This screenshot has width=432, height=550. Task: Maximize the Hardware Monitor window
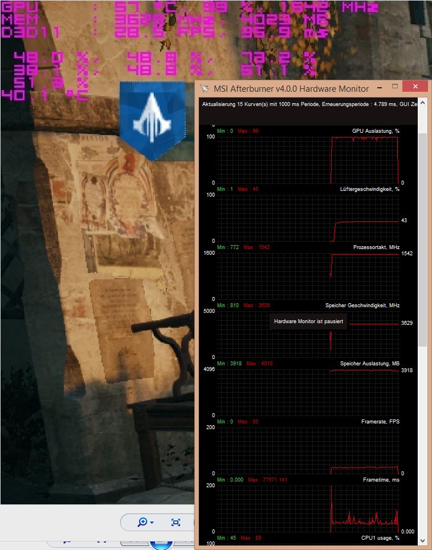pos(395,86)
